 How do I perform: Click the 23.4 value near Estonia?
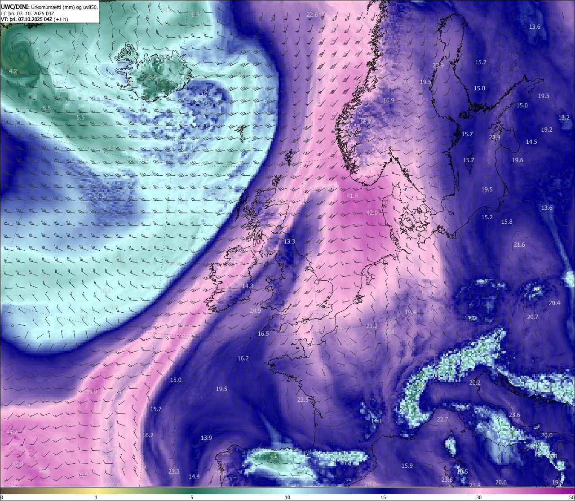(x=495, y=137)
